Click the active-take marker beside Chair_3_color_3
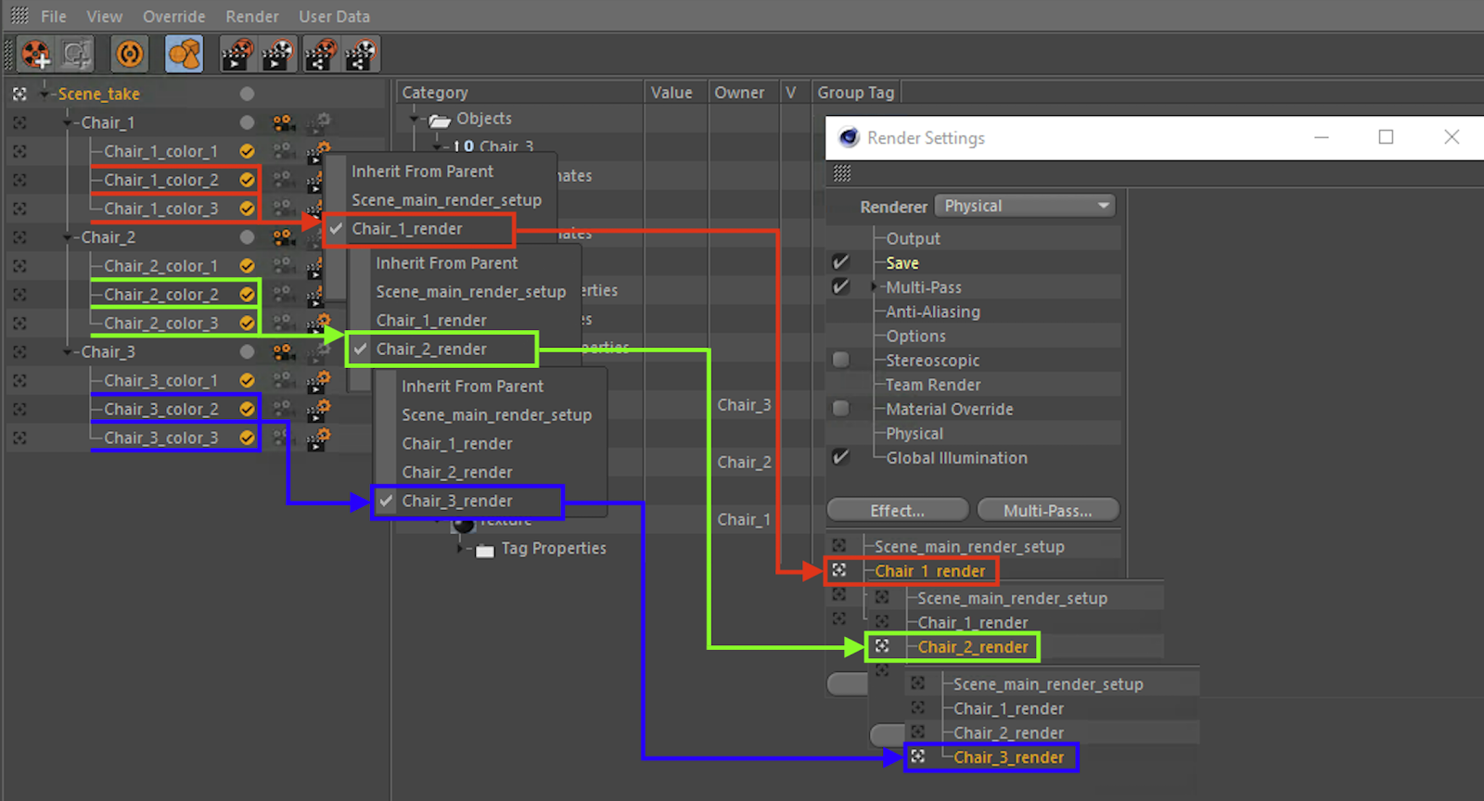 pos(19,438)
